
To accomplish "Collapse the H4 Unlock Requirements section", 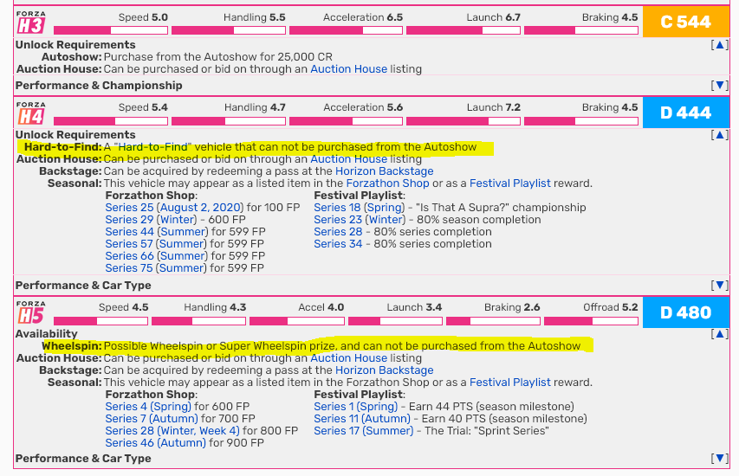I will 720,135.
